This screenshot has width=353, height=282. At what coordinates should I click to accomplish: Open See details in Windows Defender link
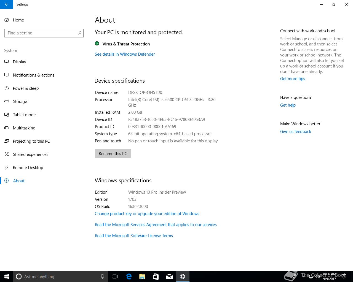click(x=125, y=54)
